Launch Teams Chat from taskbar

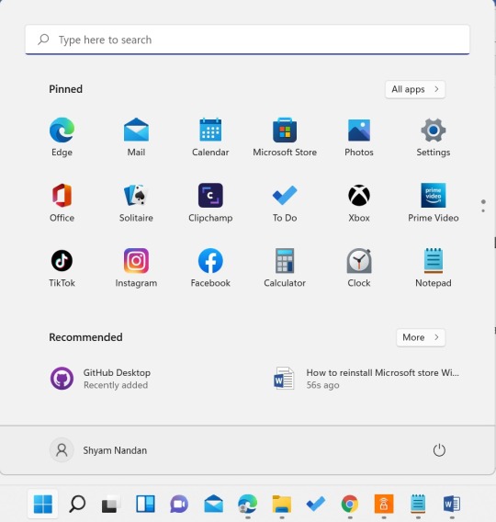click(x=179, y=504)
